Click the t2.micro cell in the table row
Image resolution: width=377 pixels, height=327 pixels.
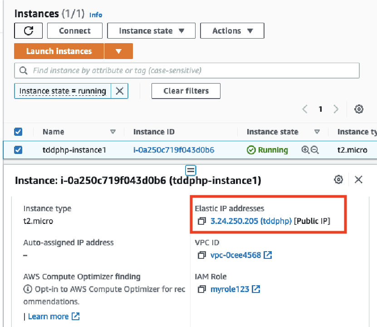(x=352, y=150)
